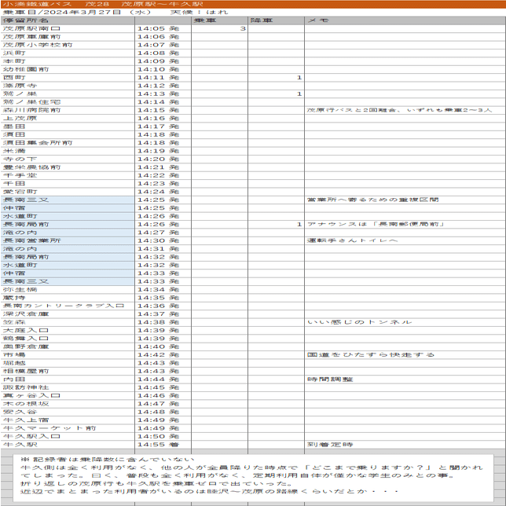Select the memo '時間調整'

tap(330, 379)
